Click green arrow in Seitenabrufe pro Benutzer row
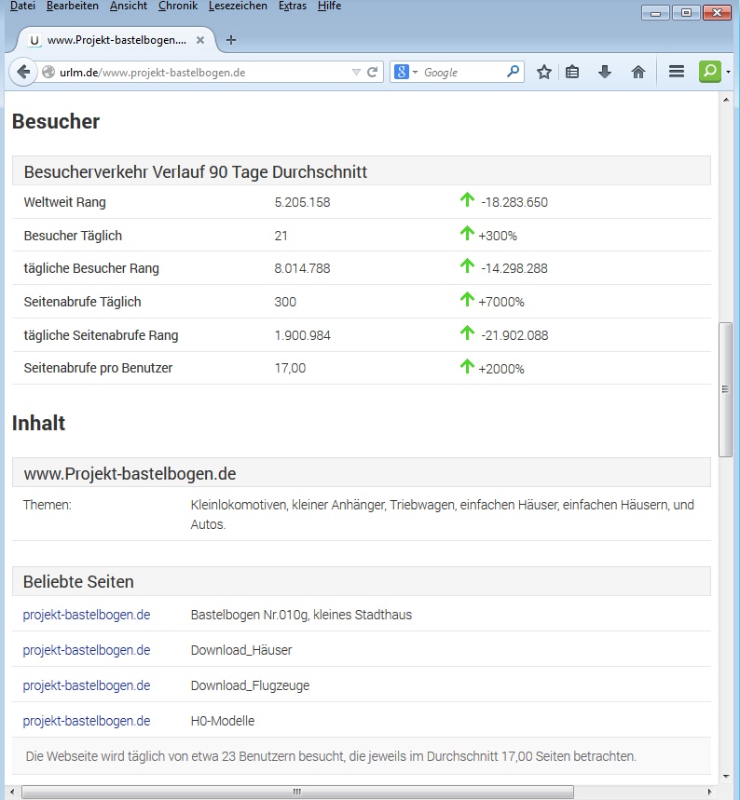This screenshot has width=740, height=800. click(x=467, y=366)
